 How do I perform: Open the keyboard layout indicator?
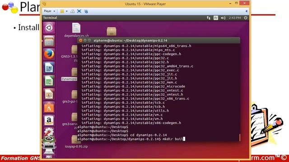click(216, 18)
